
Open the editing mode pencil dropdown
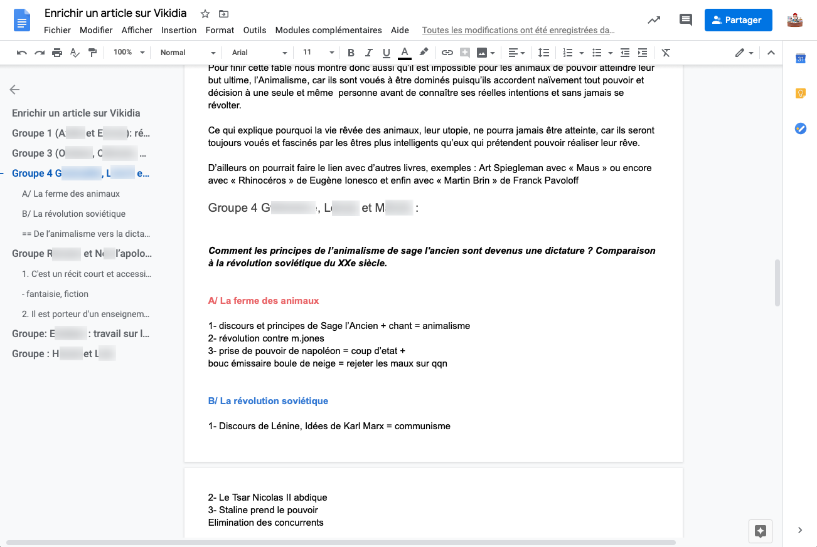[x=744, y=53]
